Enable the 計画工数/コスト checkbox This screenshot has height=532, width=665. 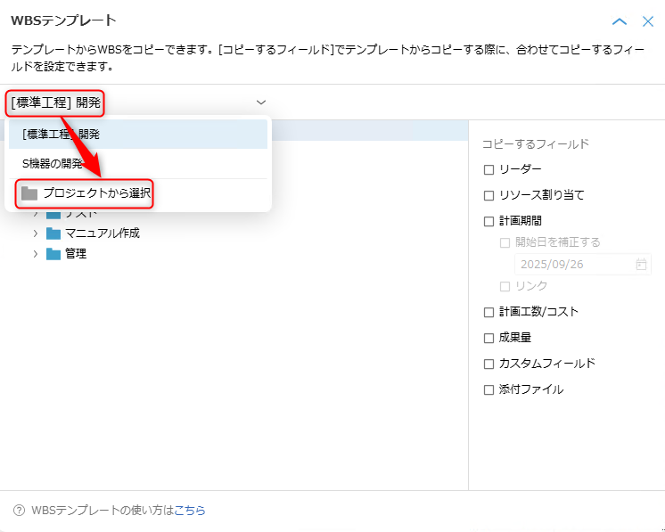pos(488,312)
